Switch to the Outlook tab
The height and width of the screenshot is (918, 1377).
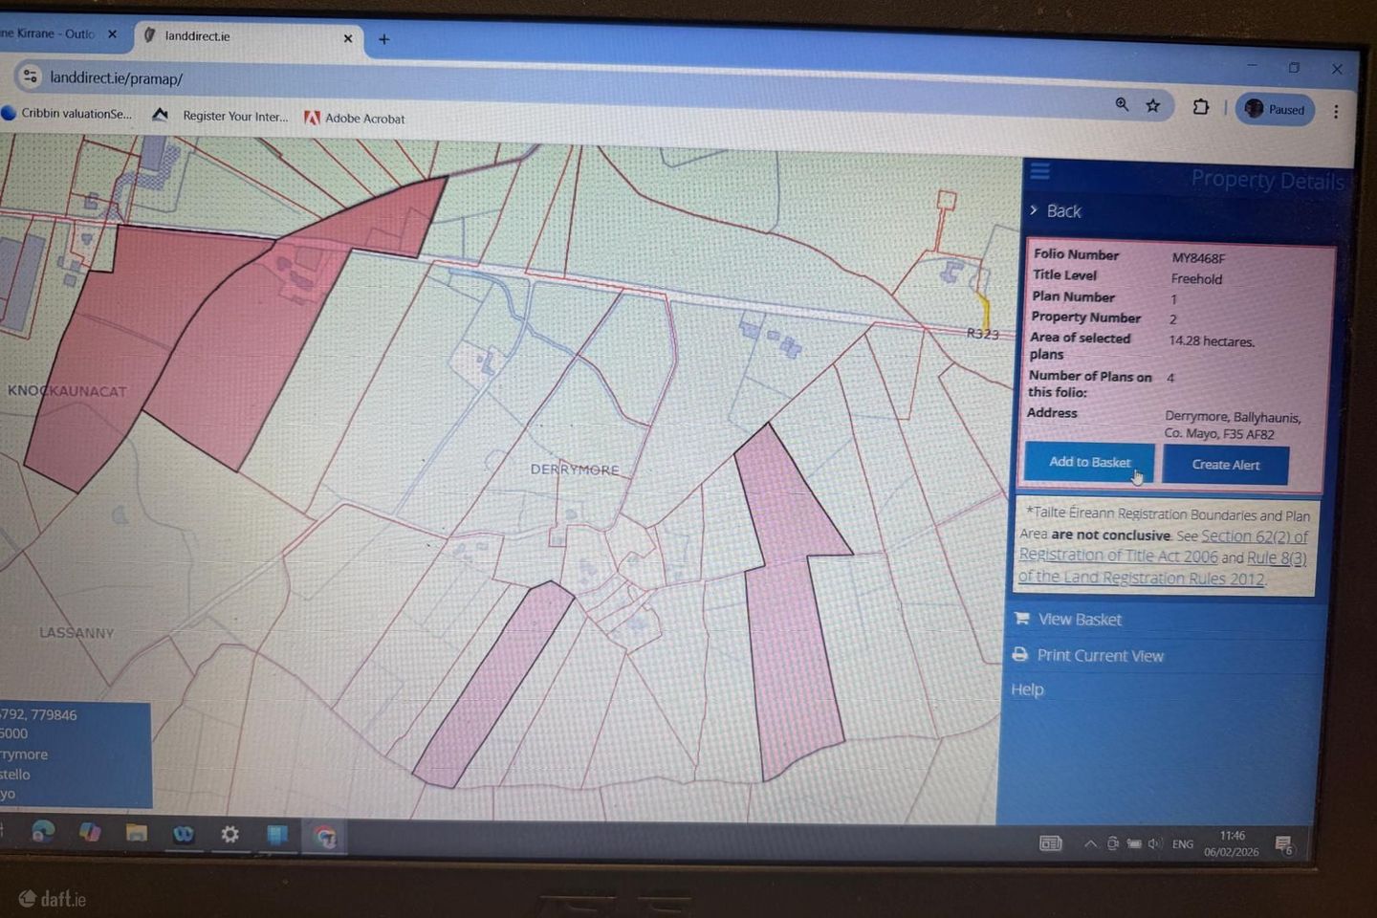pos(53,33)
